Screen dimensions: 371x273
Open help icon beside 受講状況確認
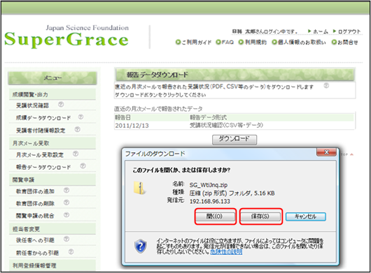[x=61, y=104]
